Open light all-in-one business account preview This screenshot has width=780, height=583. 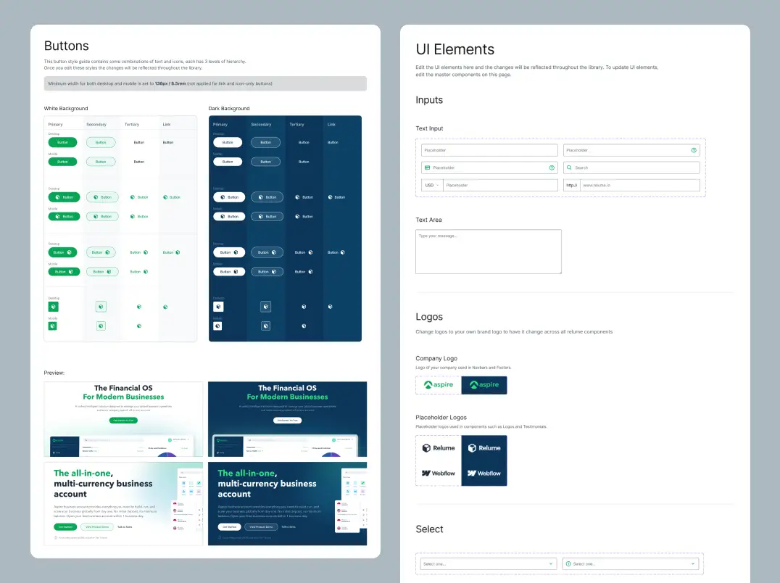click(x=123, y=503)
